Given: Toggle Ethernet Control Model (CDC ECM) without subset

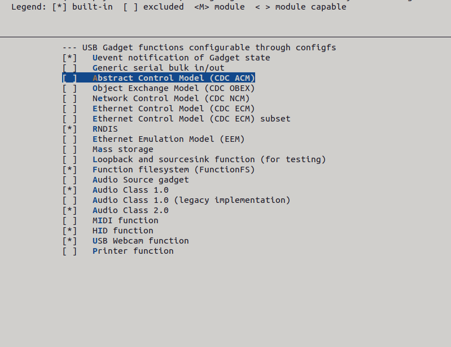Looking at the screenshot, I should coord(69,109).
